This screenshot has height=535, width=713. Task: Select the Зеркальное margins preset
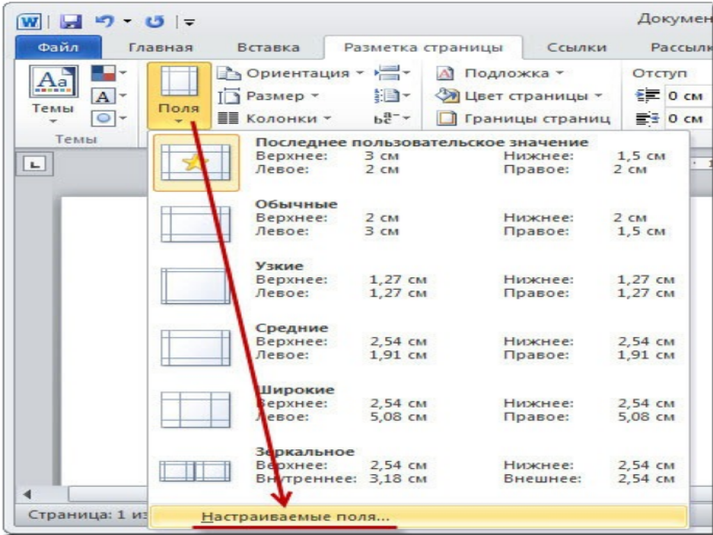tap(418, 472)
